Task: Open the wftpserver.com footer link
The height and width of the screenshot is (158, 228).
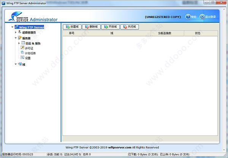Action: [x=120, y=147]
